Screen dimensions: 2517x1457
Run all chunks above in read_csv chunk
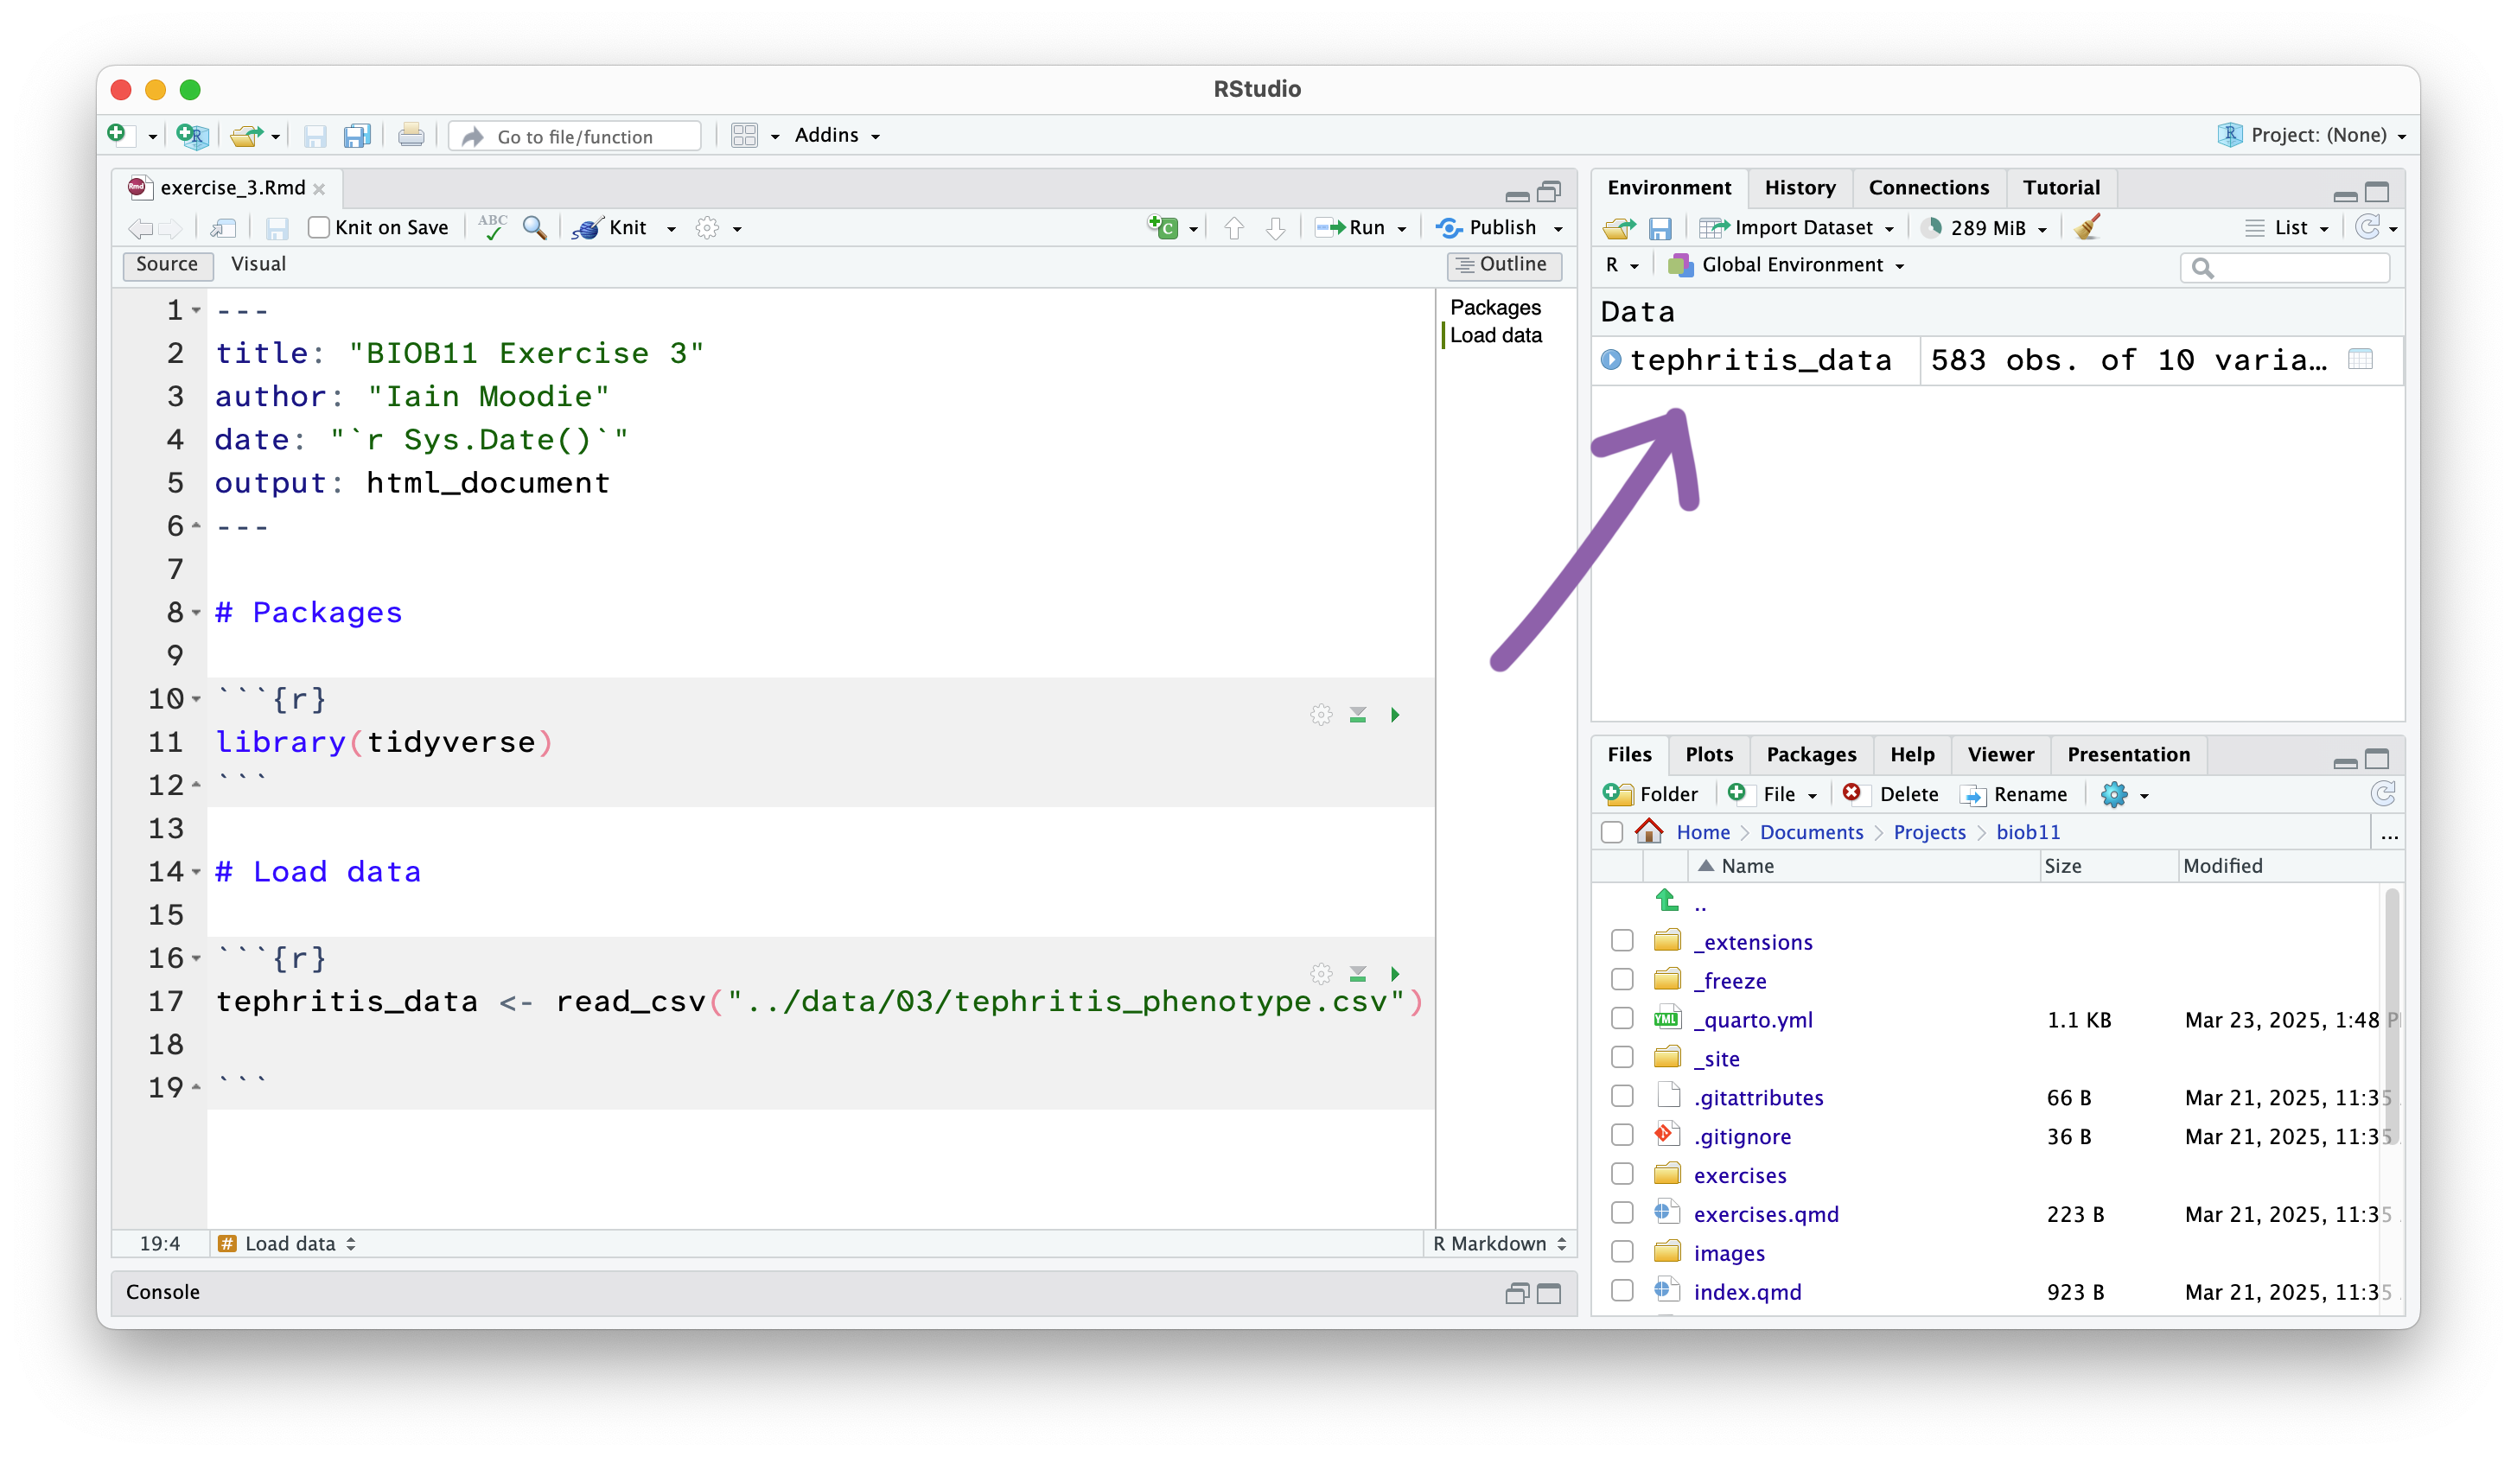(1357, 974)
